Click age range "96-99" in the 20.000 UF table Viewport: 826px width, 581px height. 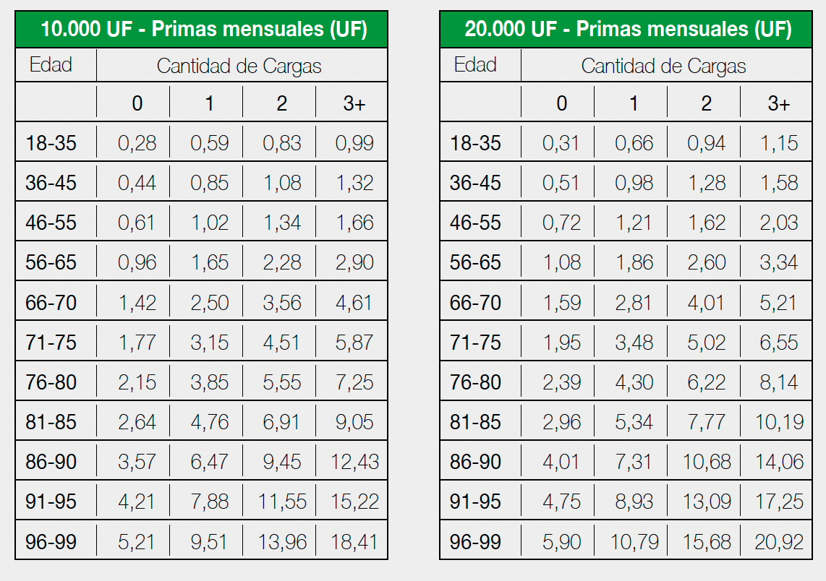(475, 541)
